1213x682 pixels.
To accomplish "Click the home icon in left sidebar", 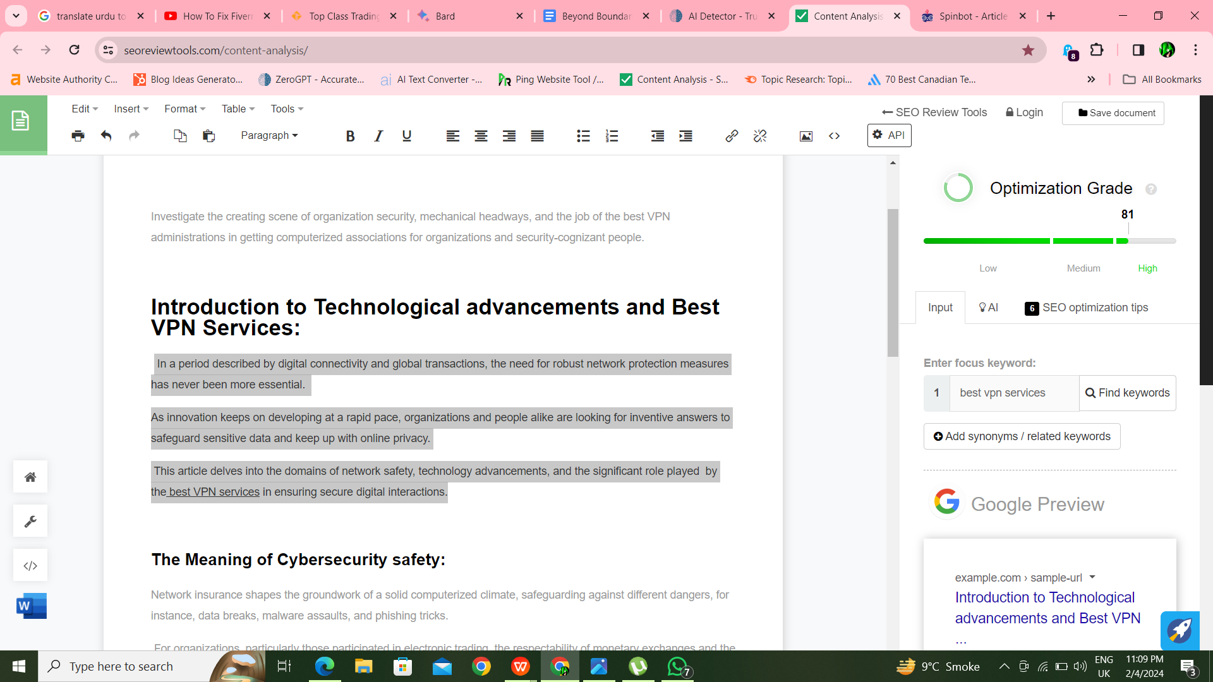I will (x=30, y=477).
